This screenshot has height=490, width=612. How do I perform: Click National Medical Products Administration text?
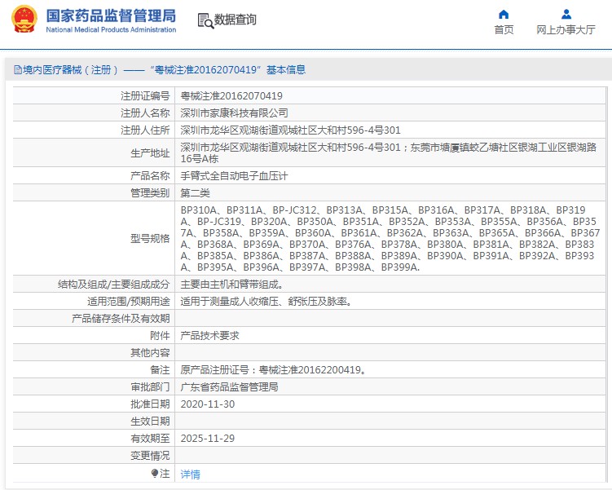point(112,29)
